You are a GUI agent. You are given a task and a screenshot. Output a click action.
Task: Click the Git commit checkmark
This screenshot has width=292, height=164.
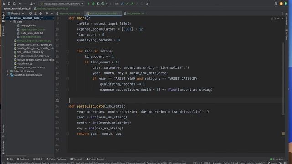click(127, 4)
